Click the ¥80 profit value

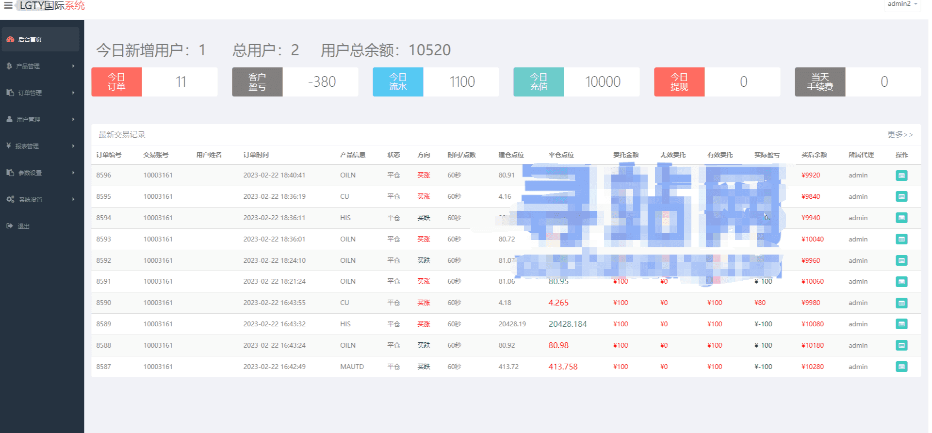[x=760, y=303]
